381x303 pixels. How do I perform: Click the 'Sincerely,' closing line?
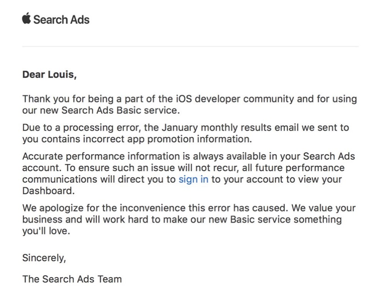44,258
